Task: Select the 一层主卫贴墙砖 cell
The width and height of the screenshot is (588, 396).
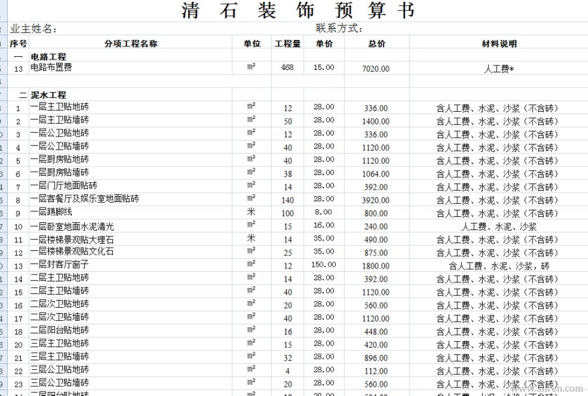Action: (x=131, y=120)
